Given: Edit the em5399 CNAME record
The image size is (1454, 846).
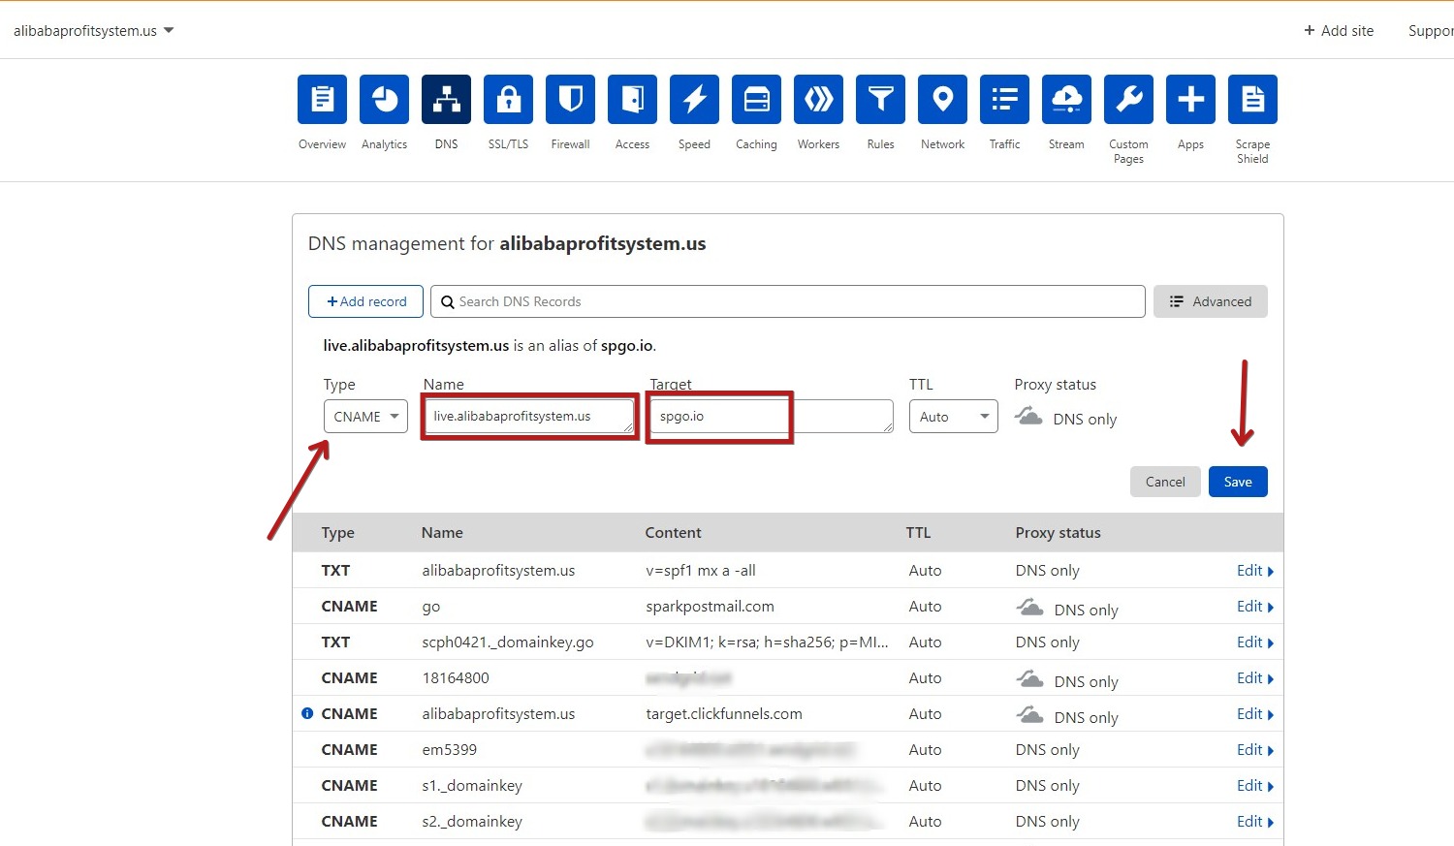Looking at the screenshot, I should 1254,750.
